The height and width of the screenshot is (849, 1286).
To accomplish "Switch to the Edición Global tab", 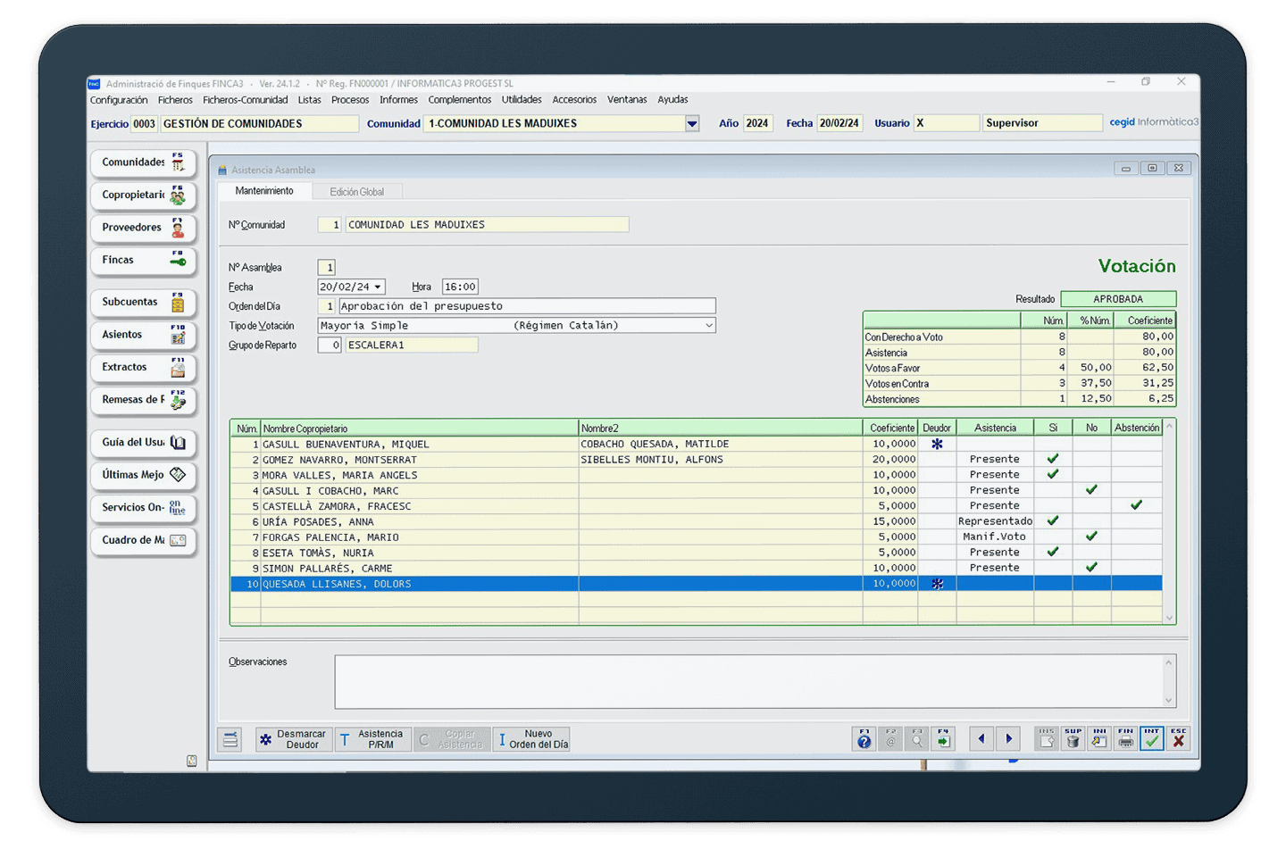I will [x=356, y=192].
